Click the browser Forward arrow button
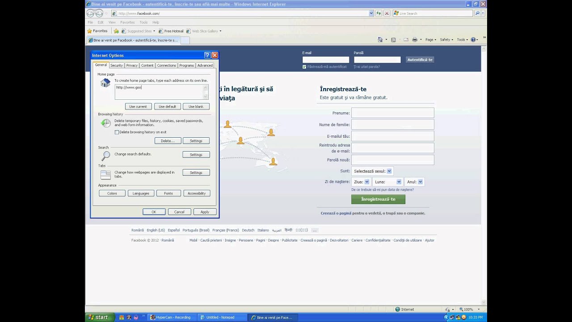 pyautogui.click(x=99, y=13)
